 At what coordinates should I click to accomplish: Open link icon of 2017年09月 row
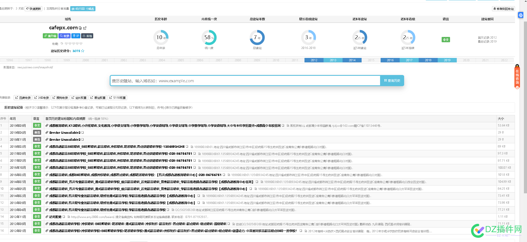[47, 154]
